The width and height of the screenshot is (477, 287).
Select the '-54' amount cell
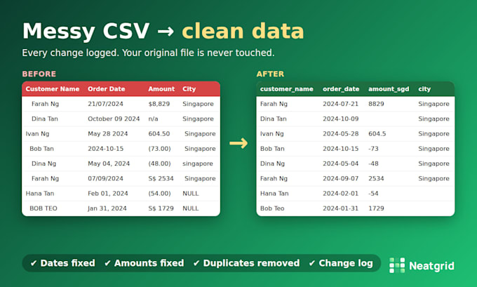point(373,193)
